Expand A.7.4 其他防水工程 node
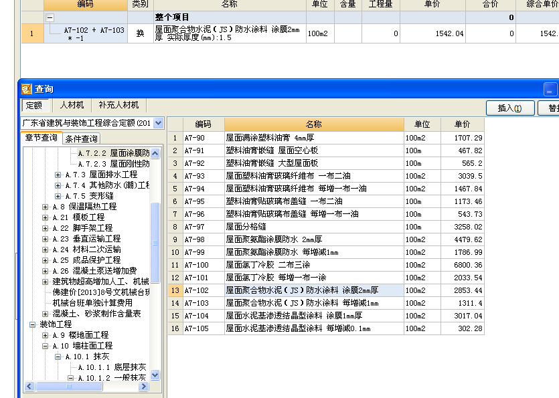The height and width of the screenshot is (398, 559). click(x=58, y=186)
